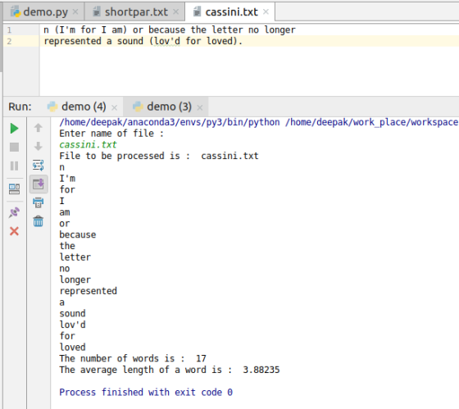Click the 'loved' word in console output
Screen dimensions: 459x409
tap(72, 348)
